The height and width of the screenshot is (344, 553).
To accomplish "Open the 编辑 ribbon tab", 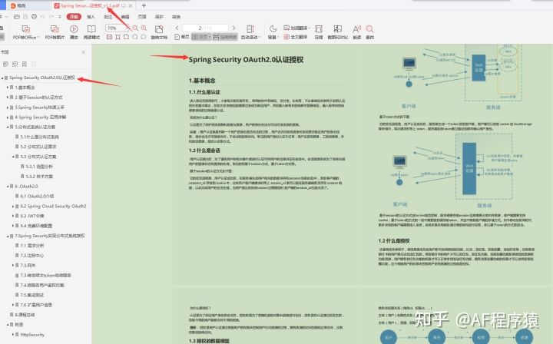I will click(x=125, y=17).
